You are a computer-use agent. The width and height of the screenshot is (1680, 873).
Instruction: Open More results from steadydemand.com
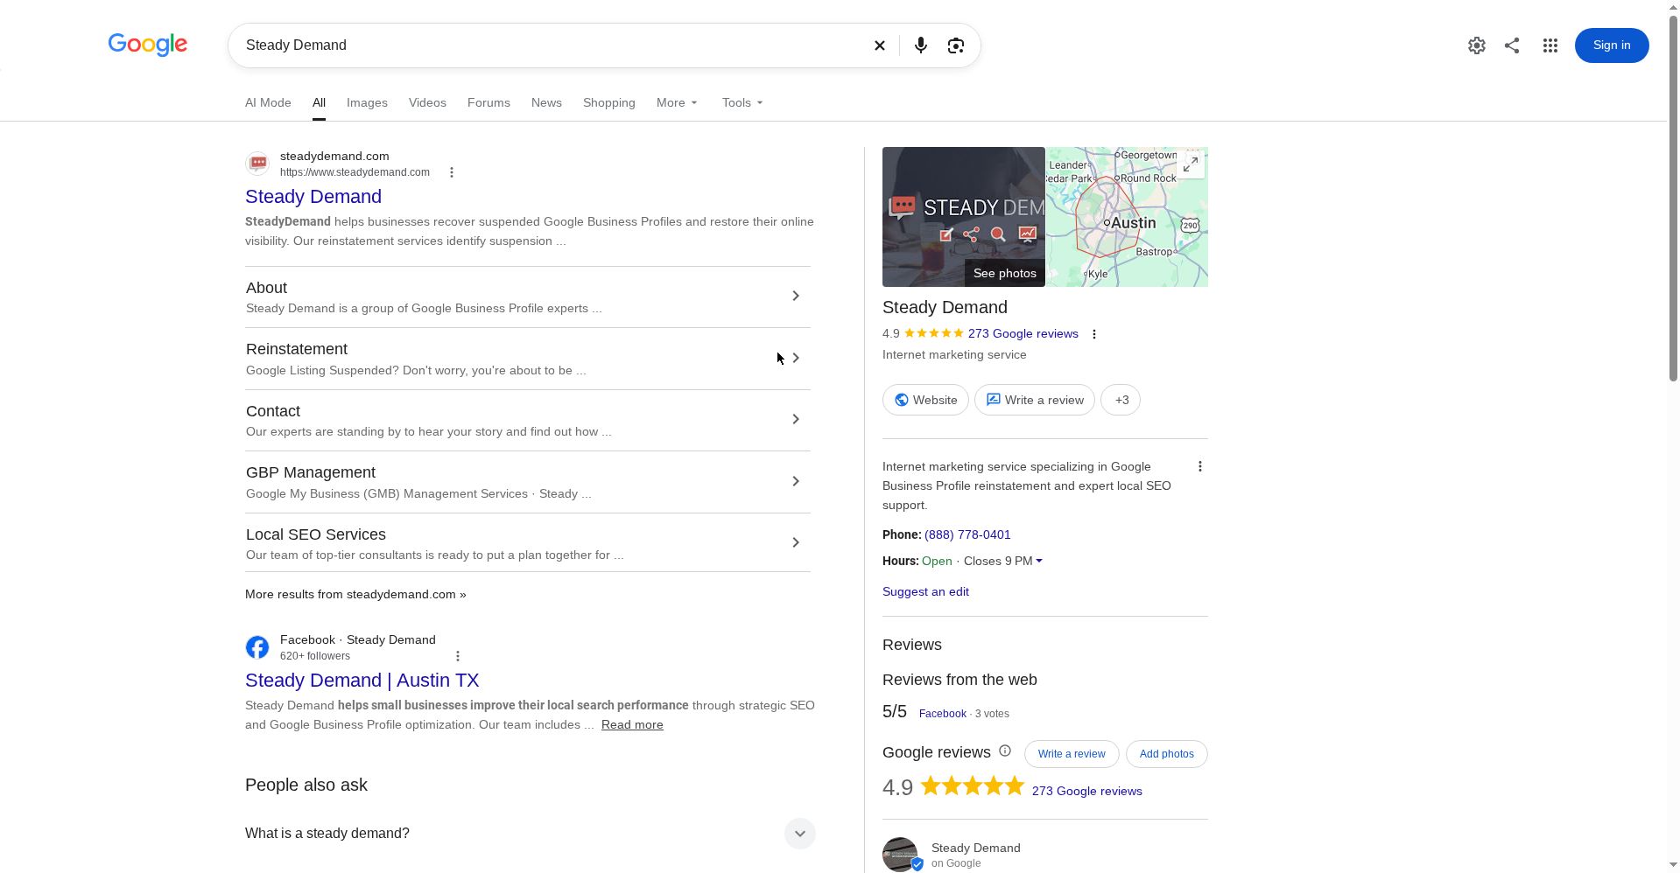point(355,595)
